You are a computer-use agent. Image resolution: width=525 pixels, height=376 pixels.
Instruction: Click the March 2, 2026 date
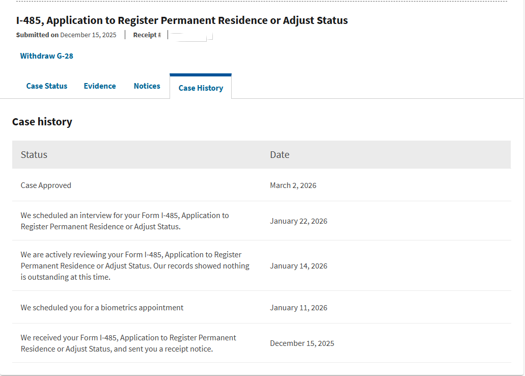pos(293,185)
